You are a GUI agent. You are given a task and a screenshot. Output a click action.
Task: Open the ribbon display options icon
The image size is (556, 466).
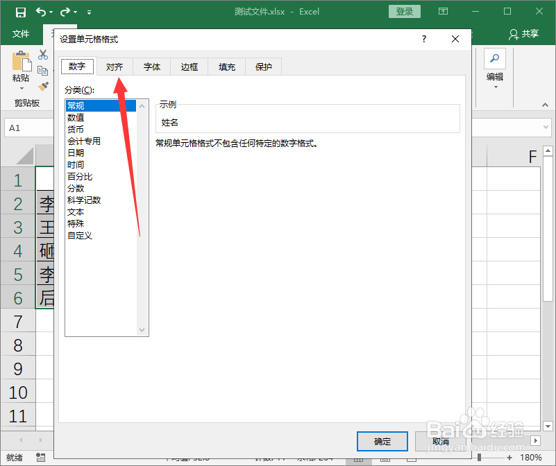click(443, 11)
